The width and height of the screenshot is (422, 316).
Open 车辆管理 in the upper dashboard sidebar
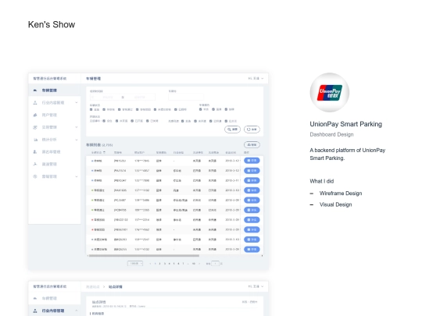[49, 91]
